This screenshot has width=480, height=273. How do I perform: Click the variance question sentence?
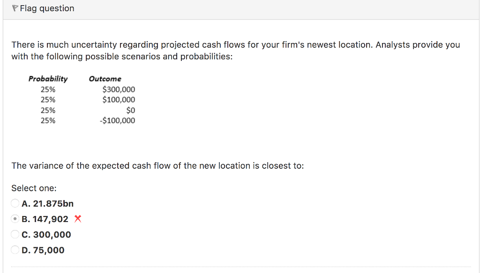(x=157, y=165)
